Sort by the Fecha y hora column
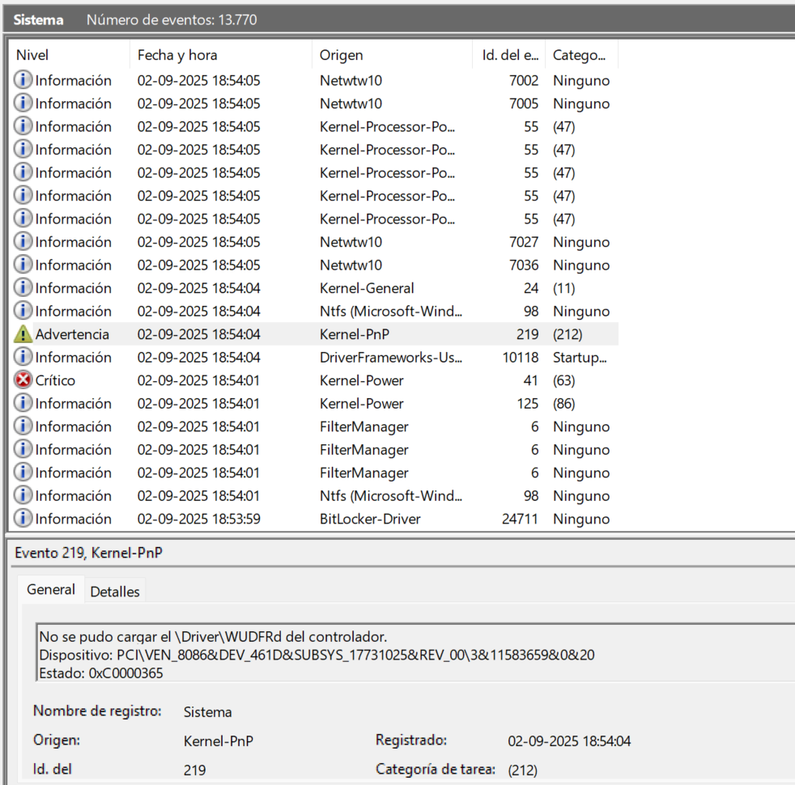The height and width of the screenshot is (785, 795). [221, 55]
